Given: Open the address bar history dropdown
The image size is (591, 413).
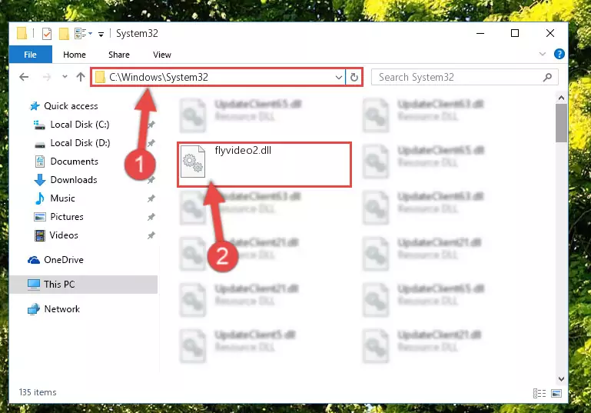Looking at the screenshot, I should click(x=338, y=78).
